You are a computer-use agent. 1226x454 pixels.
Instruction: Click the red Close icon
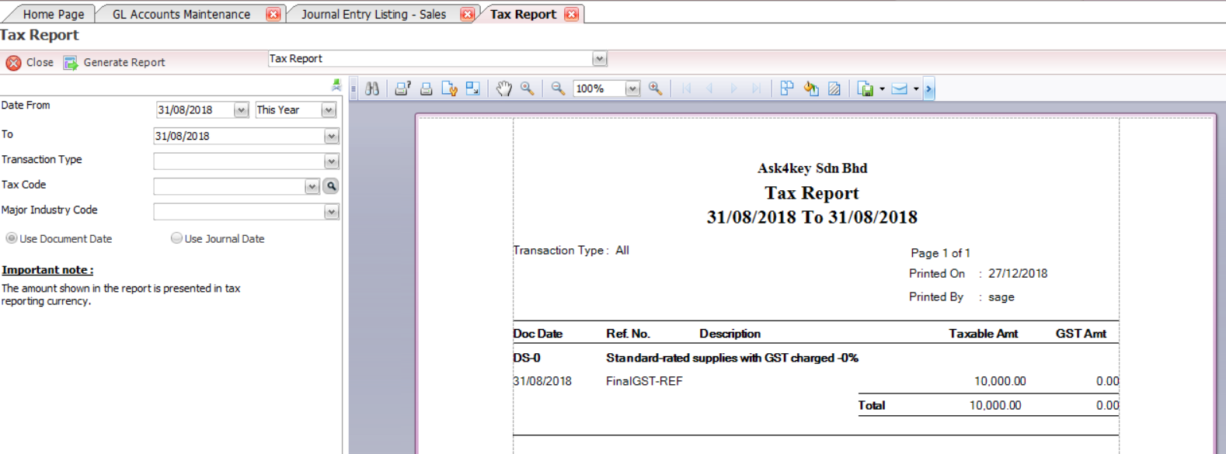pos(13,63)
